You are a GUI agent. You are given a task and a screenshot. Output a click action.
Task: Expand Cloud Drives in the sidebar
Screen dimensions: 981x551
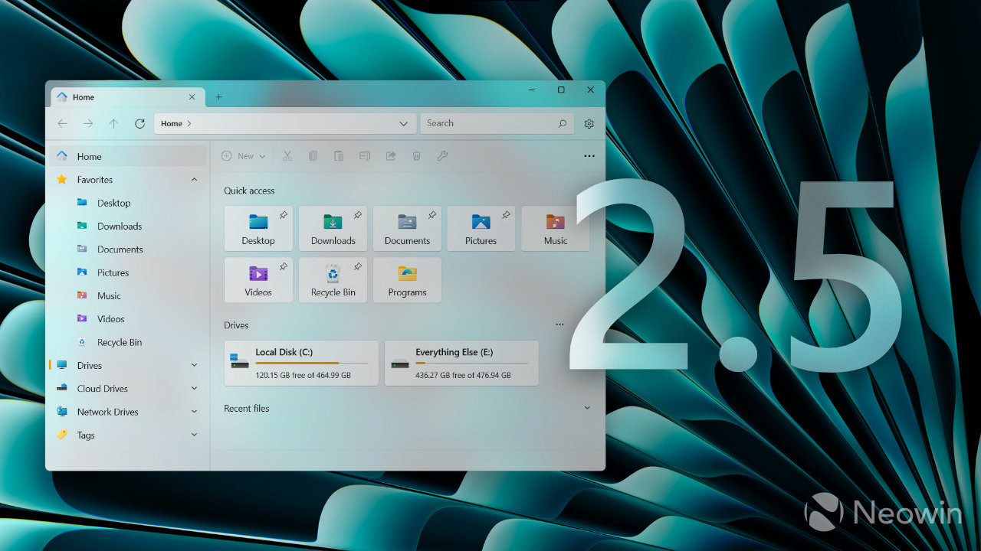[x=194, y=388]
